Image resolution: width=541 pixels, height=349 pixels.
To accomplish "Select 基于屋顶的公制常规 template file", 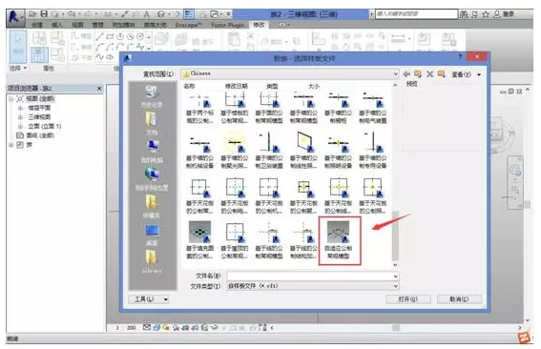I will pos(235,240).
